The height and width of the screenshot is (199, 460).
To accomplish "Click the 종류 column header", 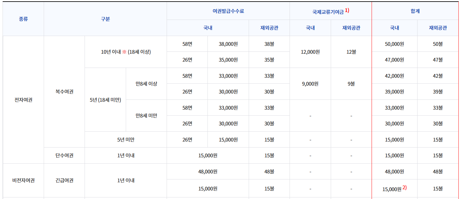I will click(x=23, y=19).
